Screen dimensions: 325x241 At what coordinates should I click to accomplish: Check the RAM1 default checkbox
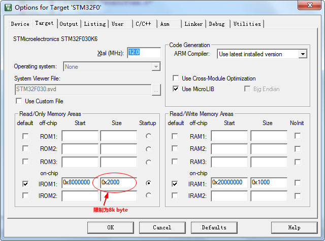point(175,136)
